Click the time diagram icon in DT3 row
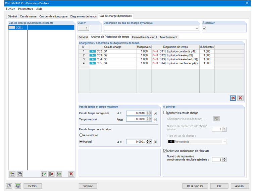The width and height of the screenshot is (255, 191). [155, 59]
